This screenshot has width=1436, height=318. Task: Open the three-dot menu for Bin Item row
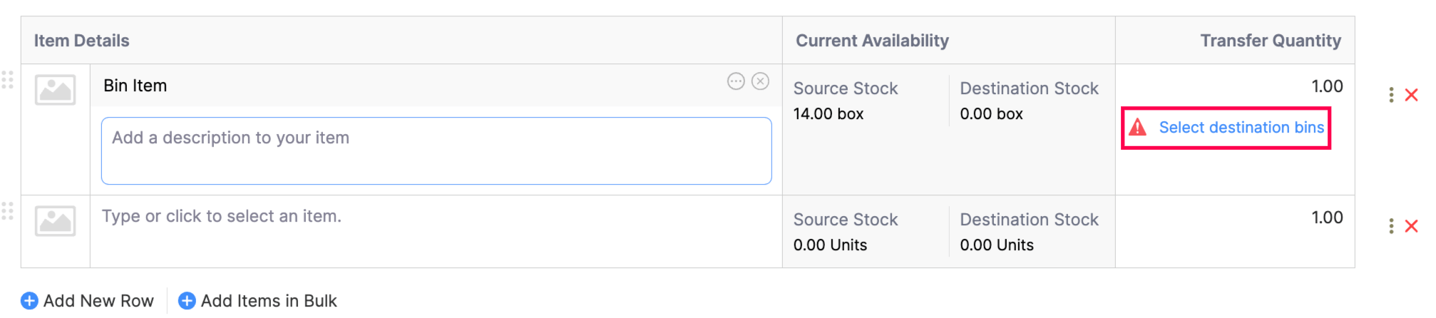coord(1391,95)
